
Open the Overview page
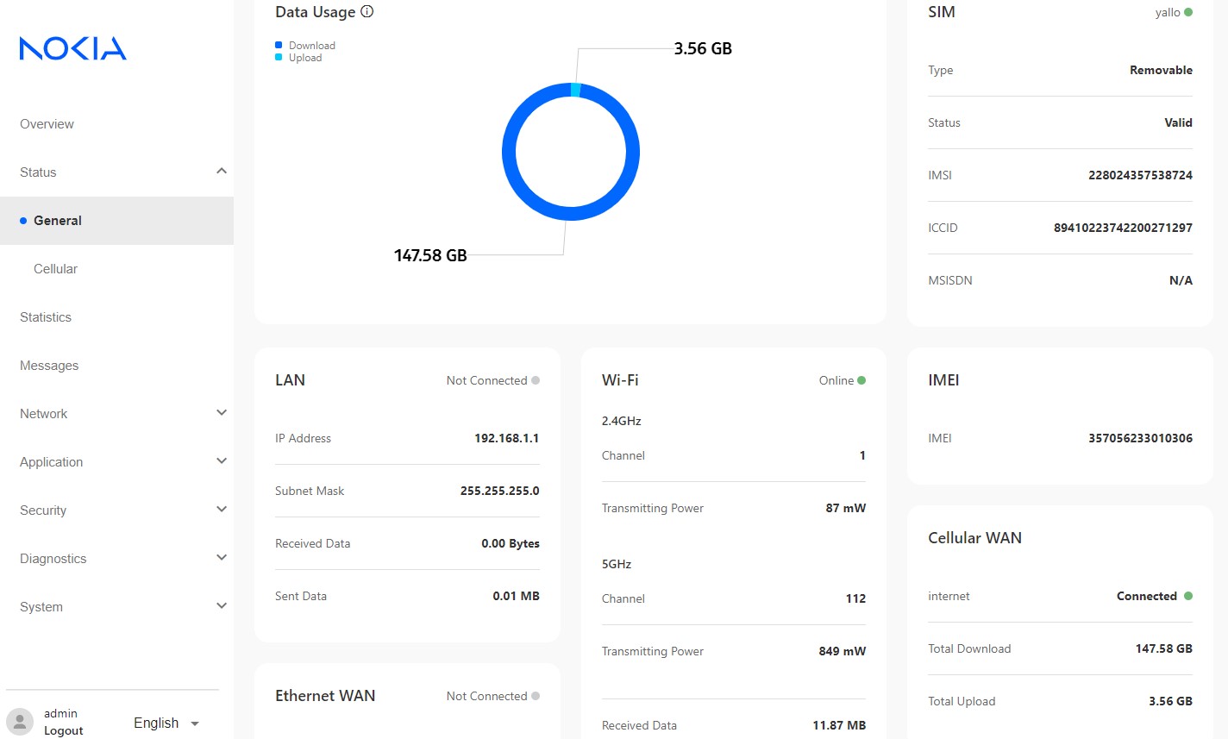(47, 124)
